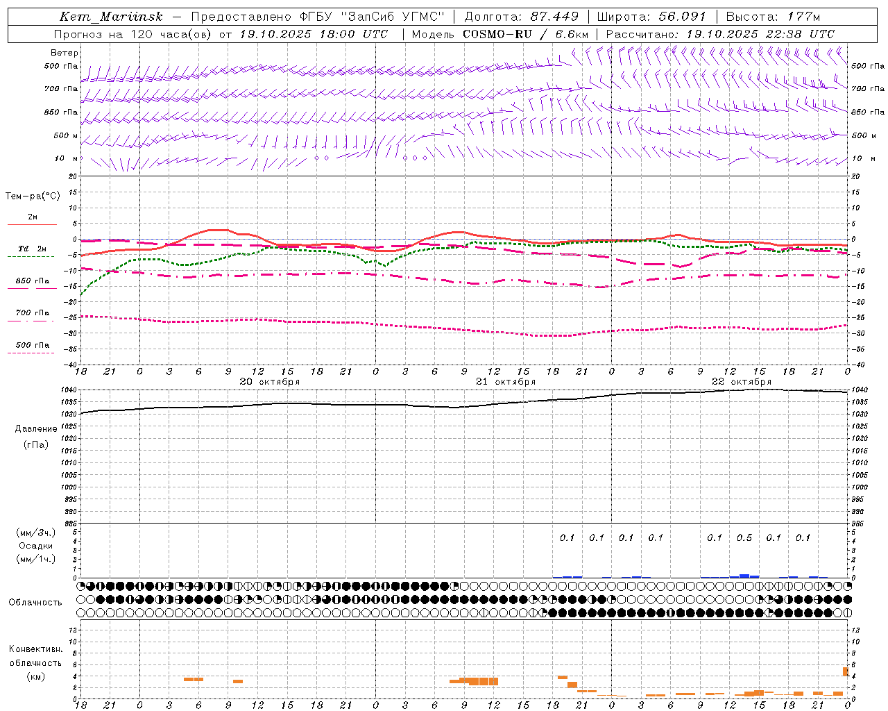Click -40 on the left temperature axis
The width and height of the screenshot is (888, 711).
tap(71, 365)
